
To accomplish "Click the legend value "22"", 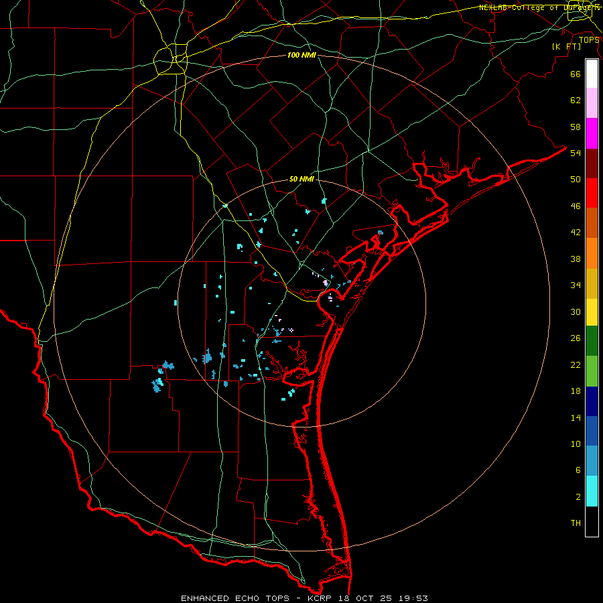I will point(576,364).
